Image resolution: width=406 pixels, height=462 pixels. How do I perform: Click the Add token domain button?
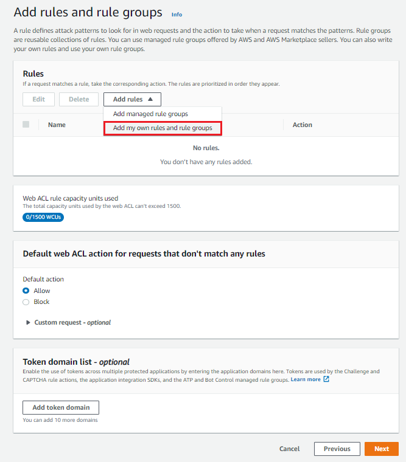(x=61, y=407)
